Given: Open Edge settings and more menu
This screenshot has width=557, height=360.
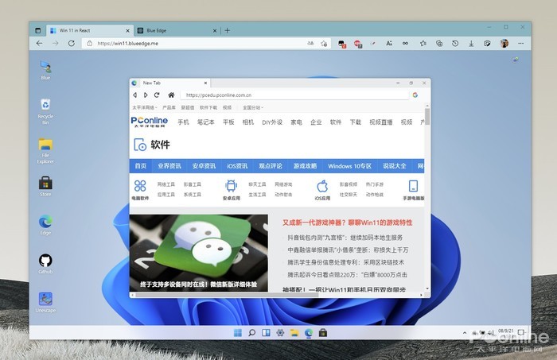Looking at the screenshot, I should click(x=520, y=43).
